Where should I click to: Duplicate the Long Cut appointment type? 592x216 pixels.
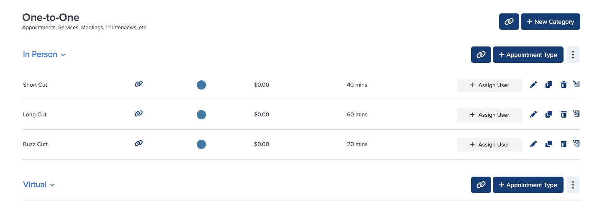548,114
